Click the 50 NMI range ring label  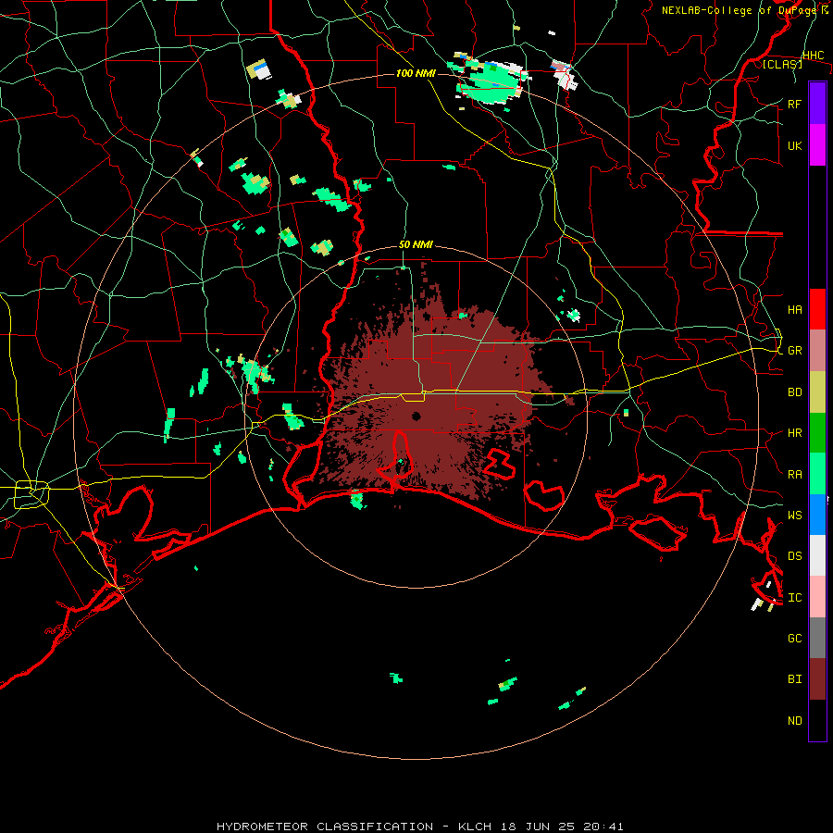coord(416,244)
